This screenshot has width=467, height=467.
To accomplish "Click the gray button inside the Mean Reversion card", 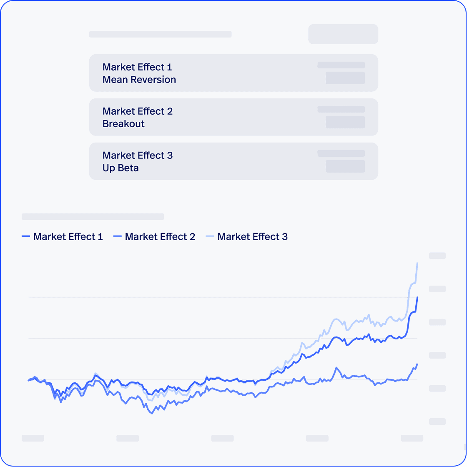I will (345, 78).
